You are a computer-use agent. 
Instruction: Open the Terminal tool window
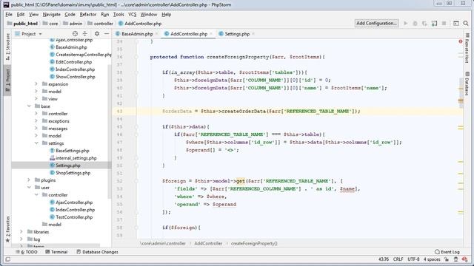point(56,252)
